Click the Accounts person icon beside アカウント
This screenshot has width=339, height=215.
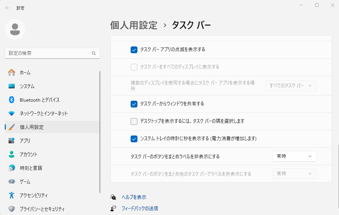[x=12, y=154]
